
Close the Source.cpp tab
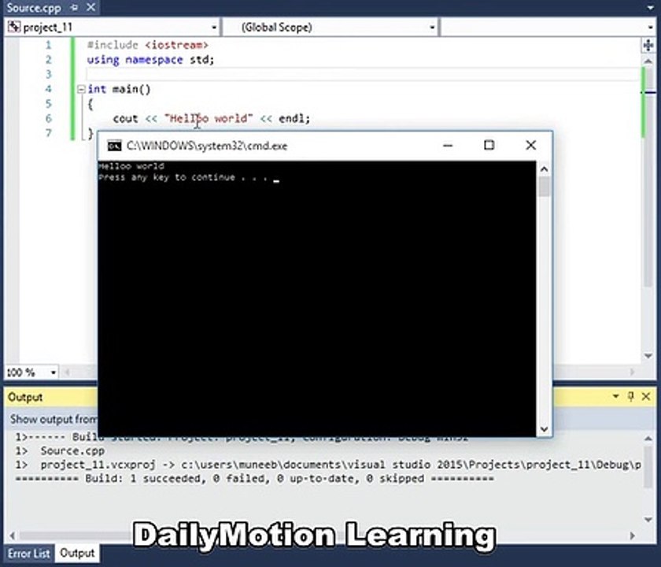(x=90, y=7)
